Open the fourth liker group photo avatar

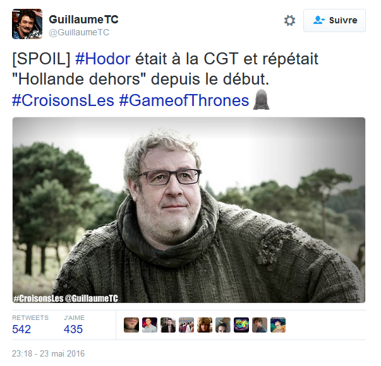(x=186, y=325)
